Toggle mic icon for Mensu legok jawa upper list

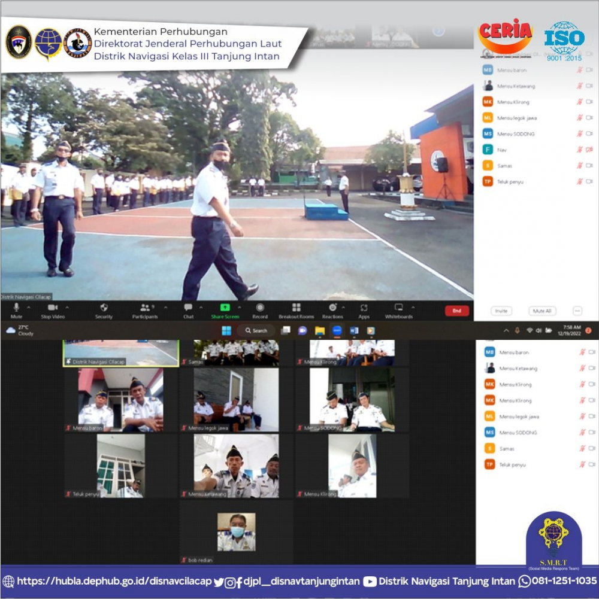click(x=579, y=118)
